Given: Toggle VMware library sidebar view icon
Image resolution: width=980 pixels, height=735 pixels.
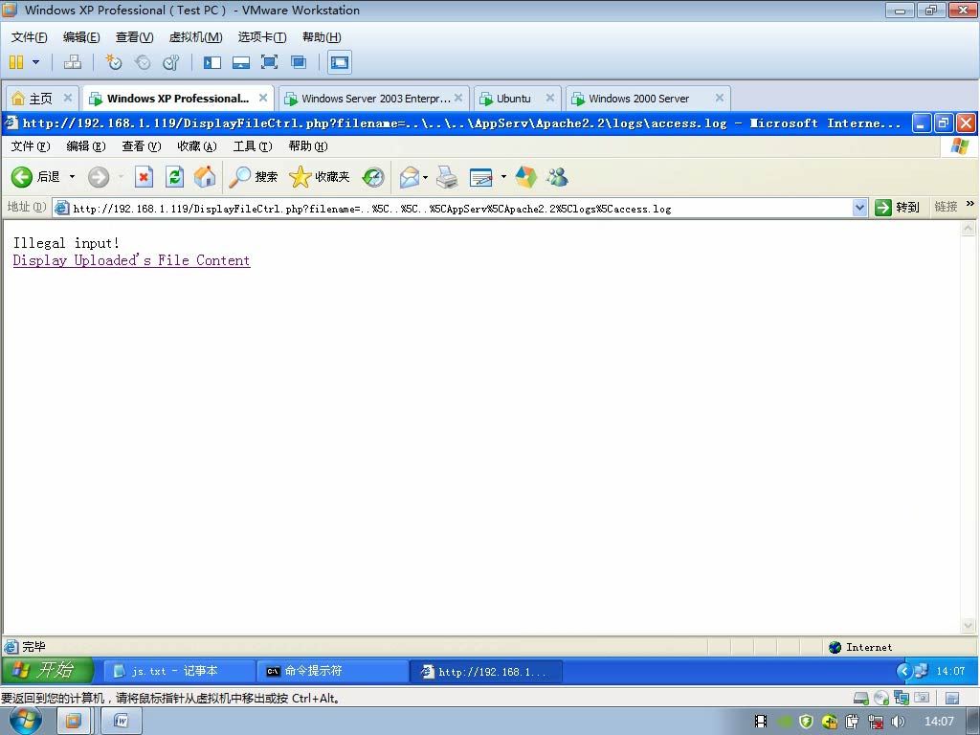Looking at the screenshot, I should click(x=212, y=62).
